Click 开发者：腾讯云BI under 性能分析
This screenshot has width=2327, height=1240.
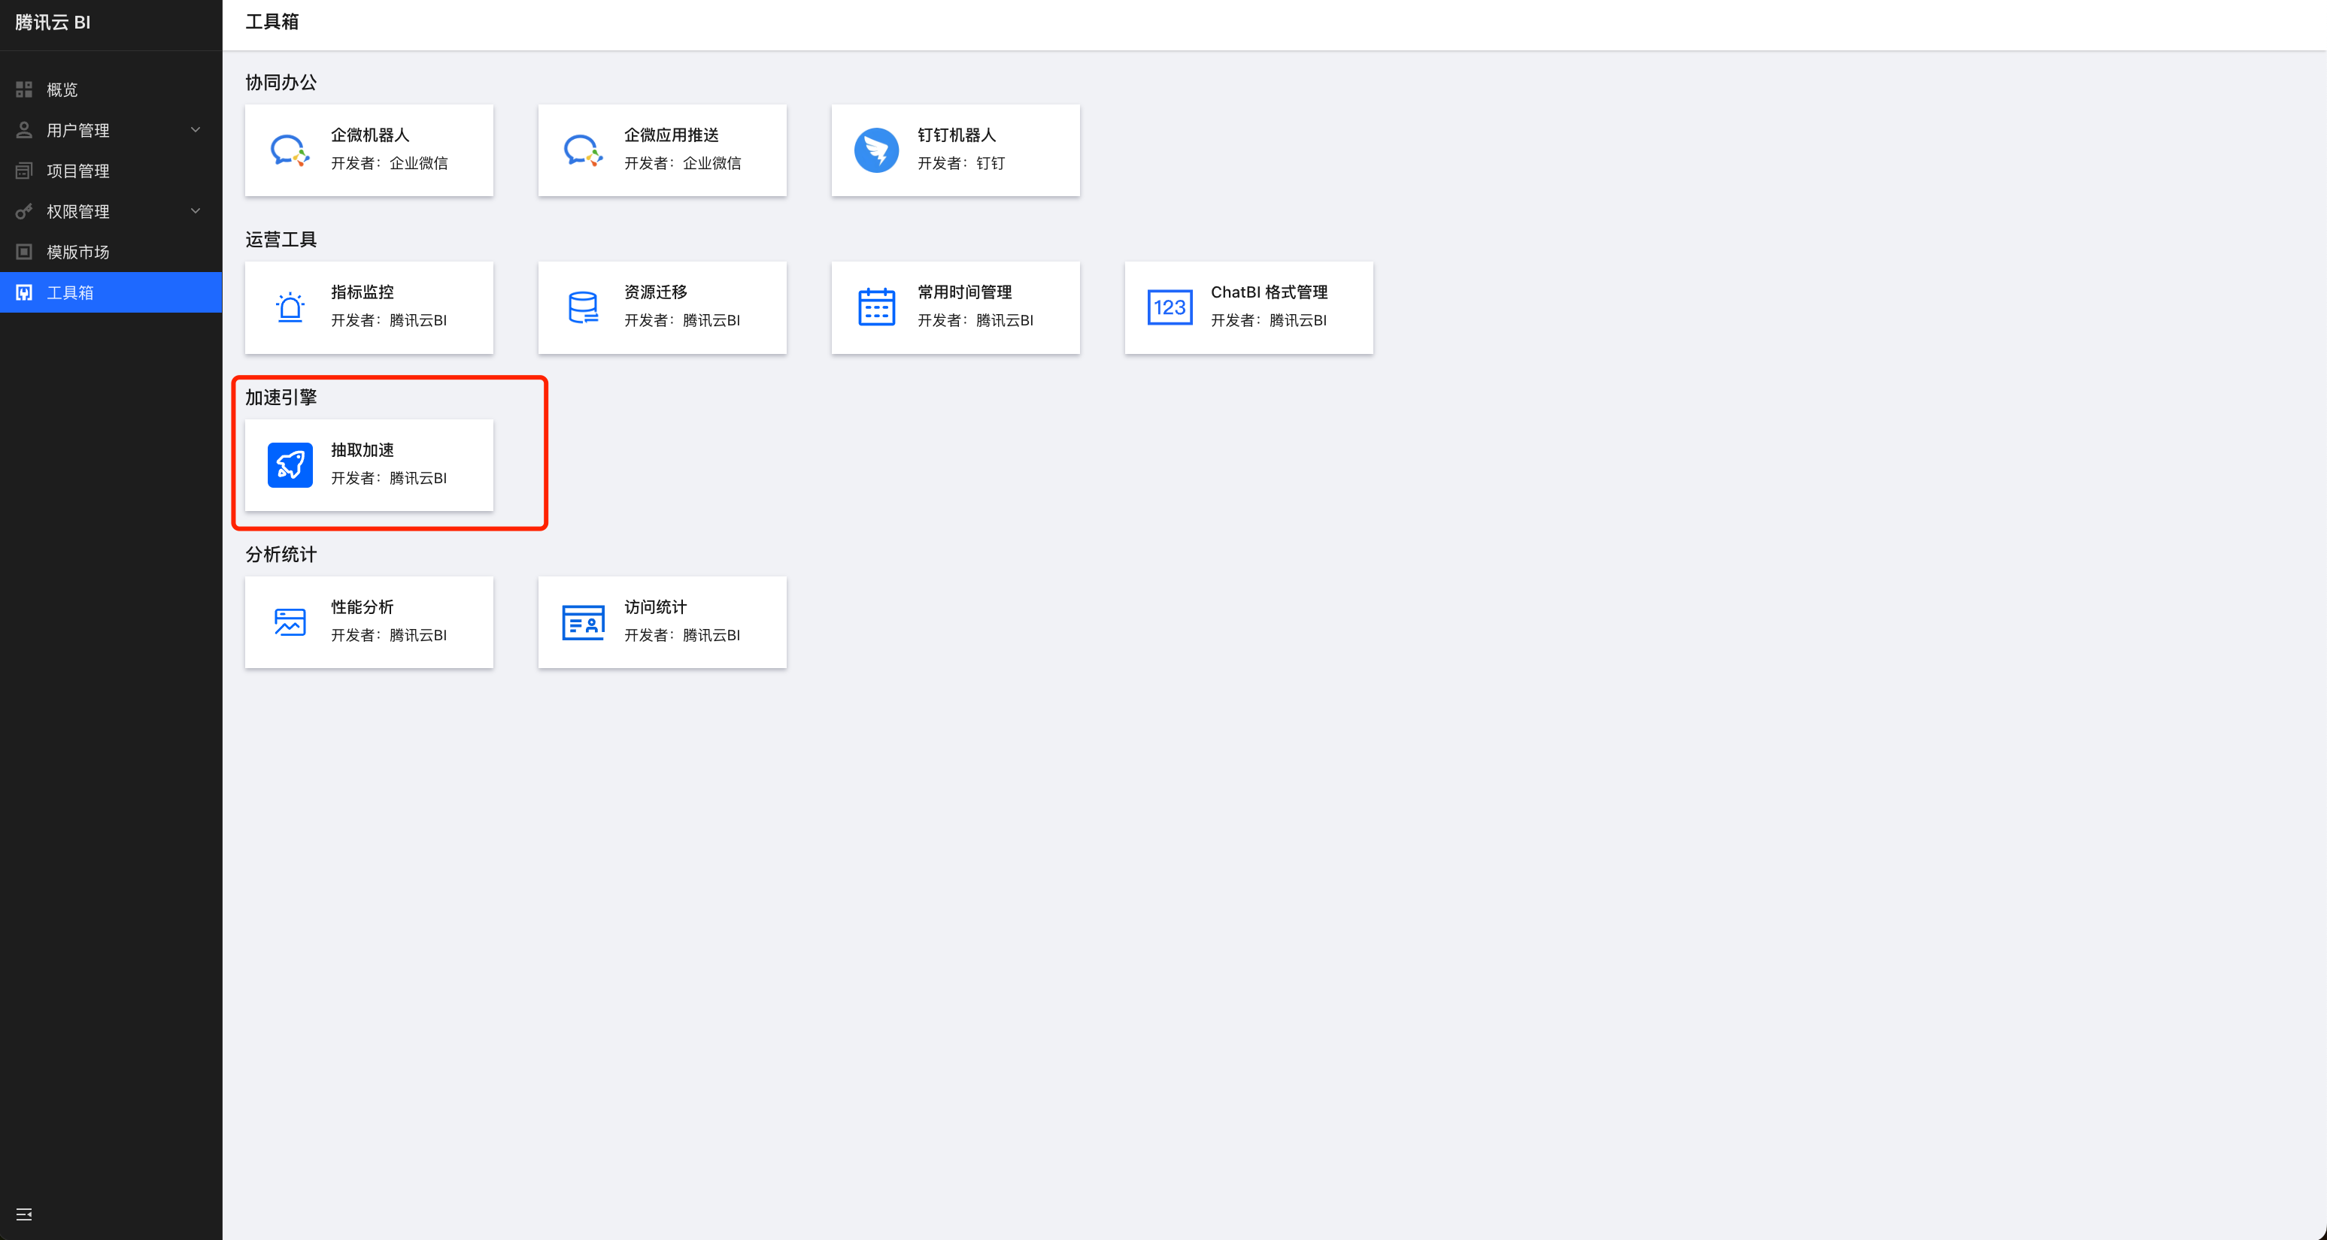[x=388, y=635]
